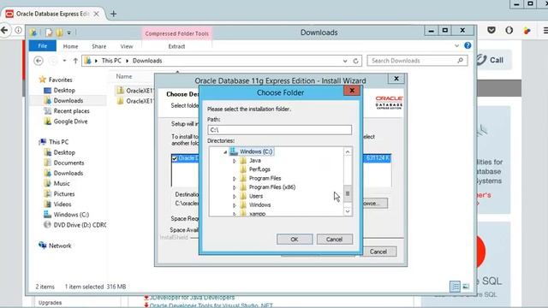Open Recent places in sidebar

pos(71,111)
